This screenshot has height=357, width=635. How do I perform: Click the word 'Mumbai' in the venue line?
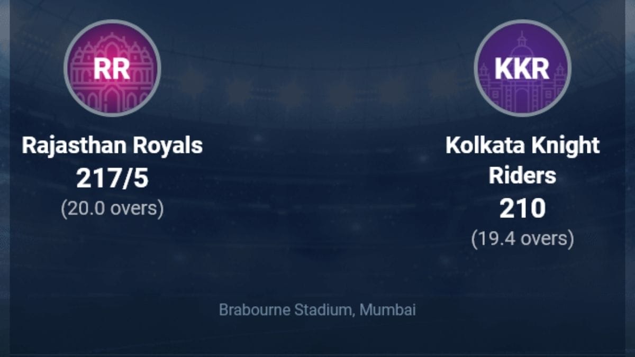click(387, 310)
